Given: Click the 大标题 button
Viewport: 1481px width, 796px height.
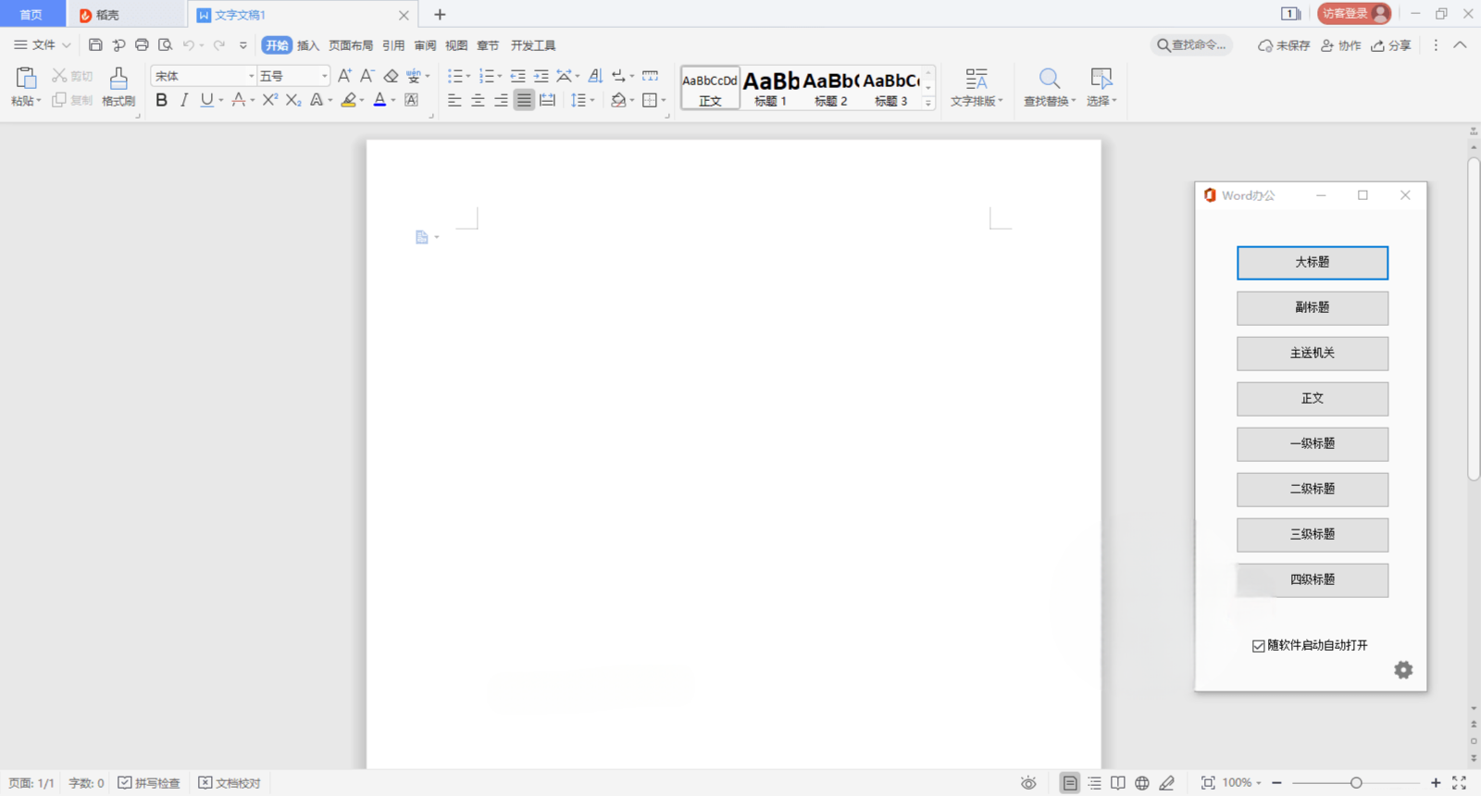Looking at the screenshot, I should 1312,263.
